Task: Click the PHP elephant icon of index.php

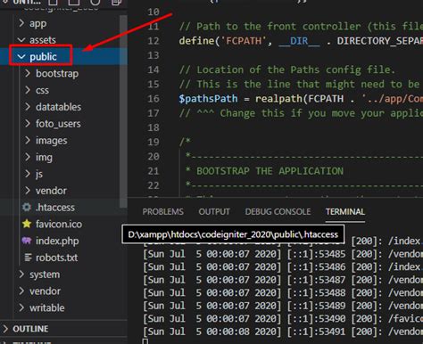Action: coord(27,241)
